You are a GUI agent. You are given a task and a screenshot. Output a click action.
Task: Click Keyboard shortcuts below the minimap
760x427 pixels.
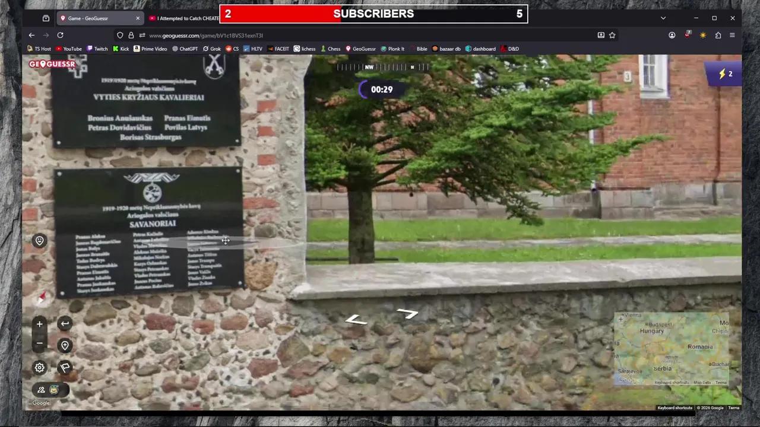point(674,407)
